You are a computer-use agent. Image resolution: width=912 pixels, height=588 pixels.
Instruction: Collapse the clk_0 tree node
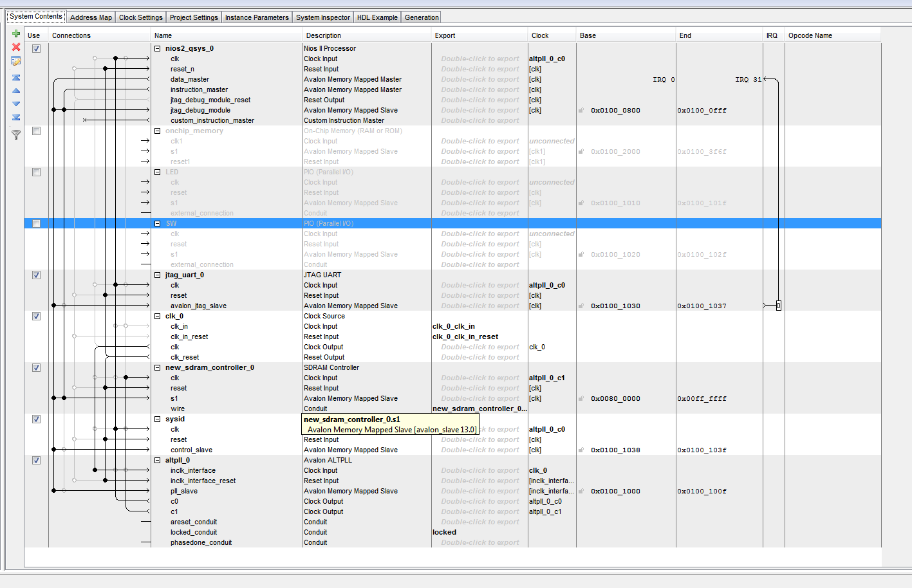158,316
